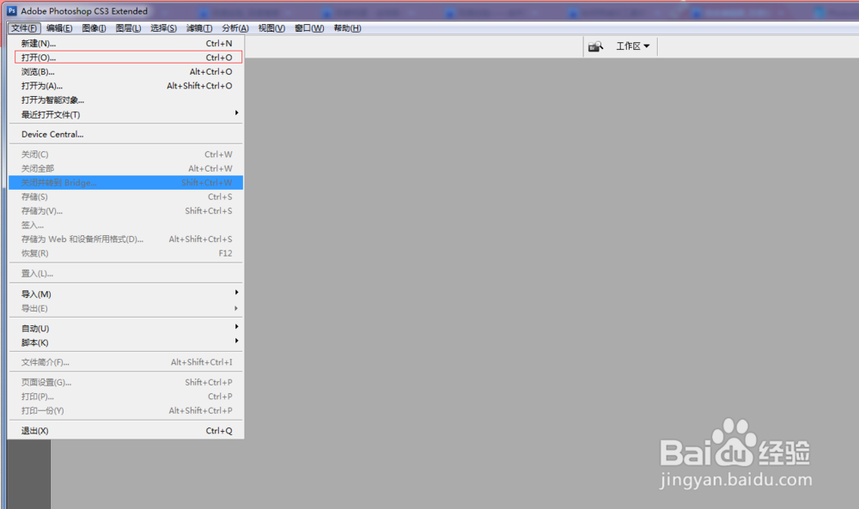The width and height of the screenshot is (859, 509).
Task: Select 浏览(B)... menu entry
Action: (126, 72)
